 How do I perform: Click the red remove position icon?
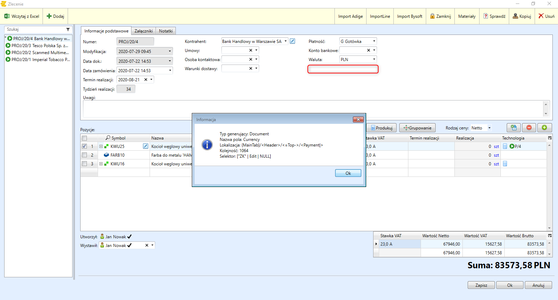click(529, 128)
